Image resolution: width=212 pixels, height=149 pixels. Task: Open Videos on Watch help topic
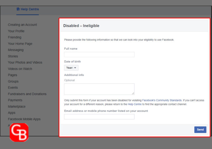(20, 69)
